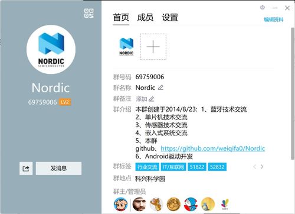Open the github.com/weiqifa0/Nordic link
The height and width of the screenshot is (214, 295).
213,148
